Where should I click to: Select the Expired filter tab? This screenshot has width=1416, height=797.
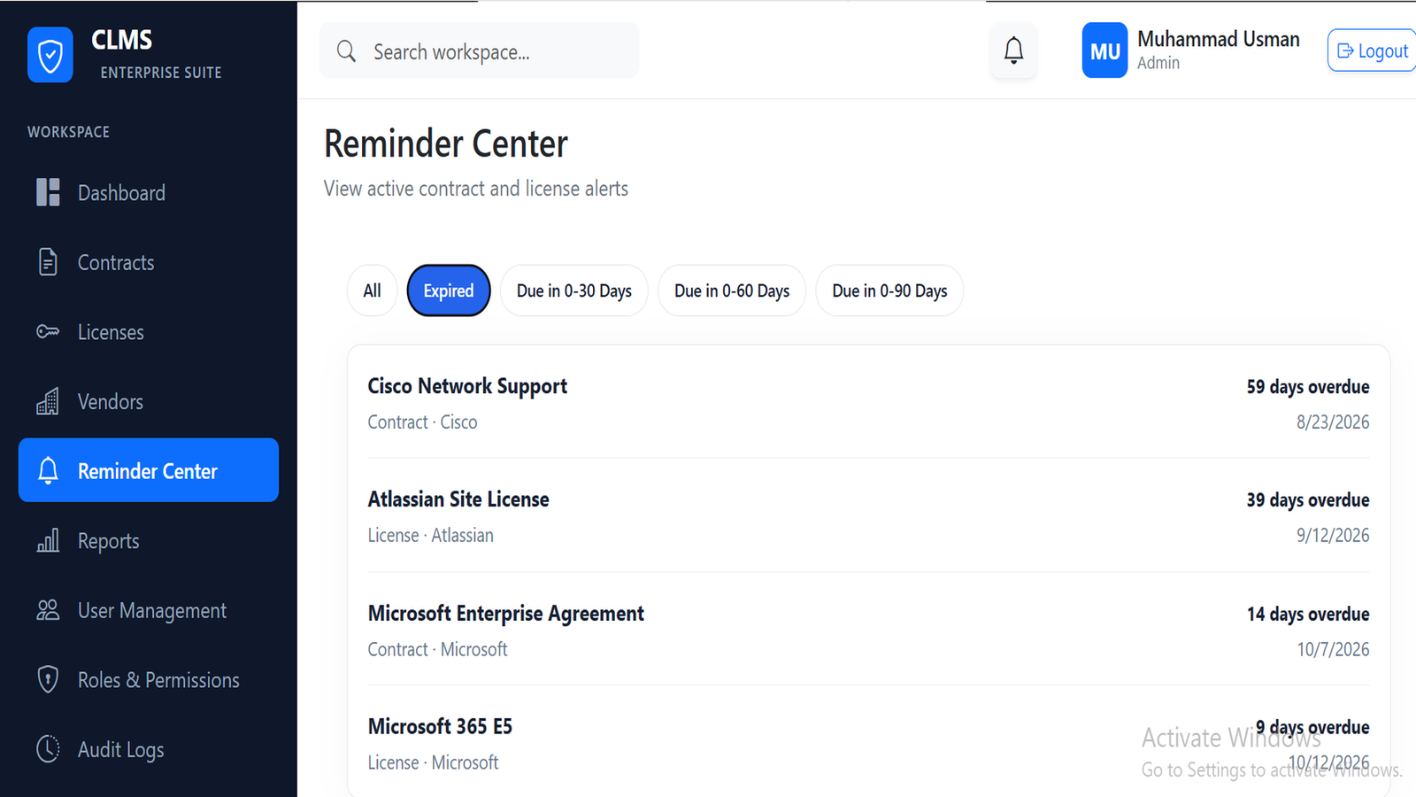point(449,290)
